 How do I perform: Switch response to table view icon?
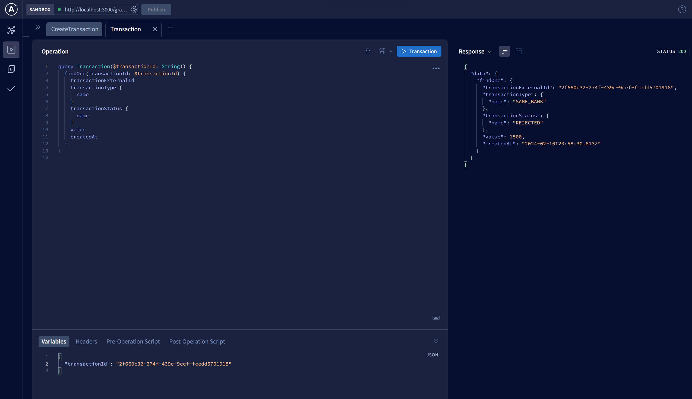click(x=519, y=51)
